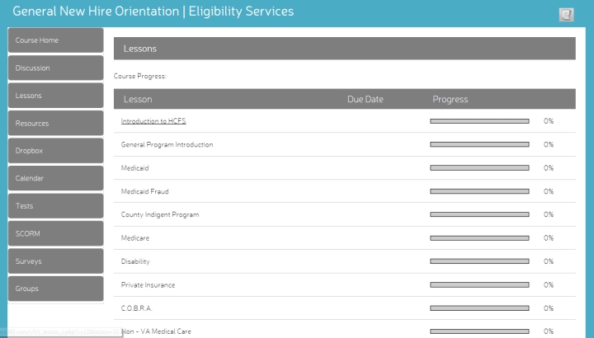Screen dimensions: 594x338
Task: Select Lessons in the sidebar
Action: coord(55,96)
